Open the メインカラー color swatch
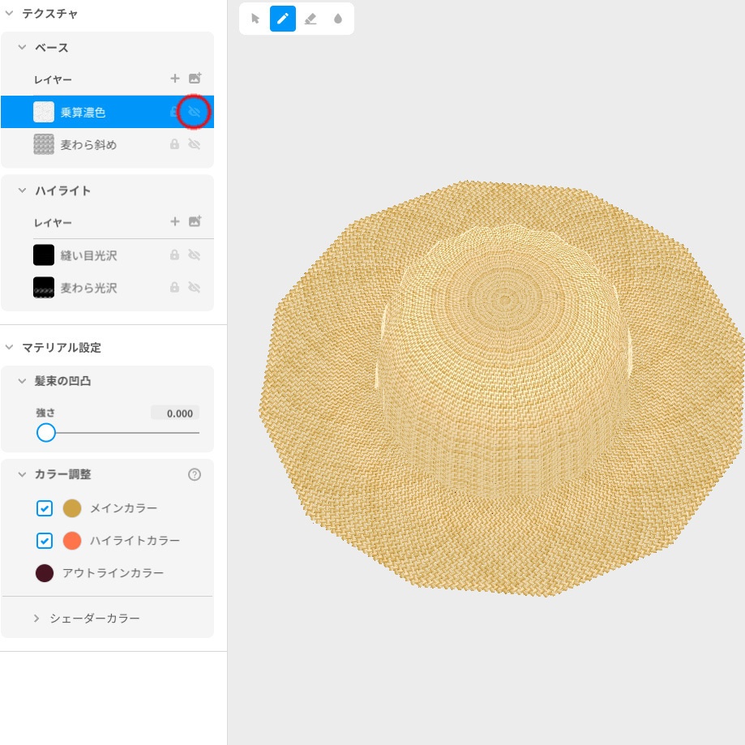 click(72, 508)
